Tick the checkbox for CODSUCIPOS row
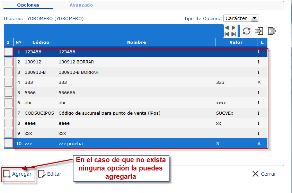292x193 pixels. pyautogui.click(x=8, y=113)
